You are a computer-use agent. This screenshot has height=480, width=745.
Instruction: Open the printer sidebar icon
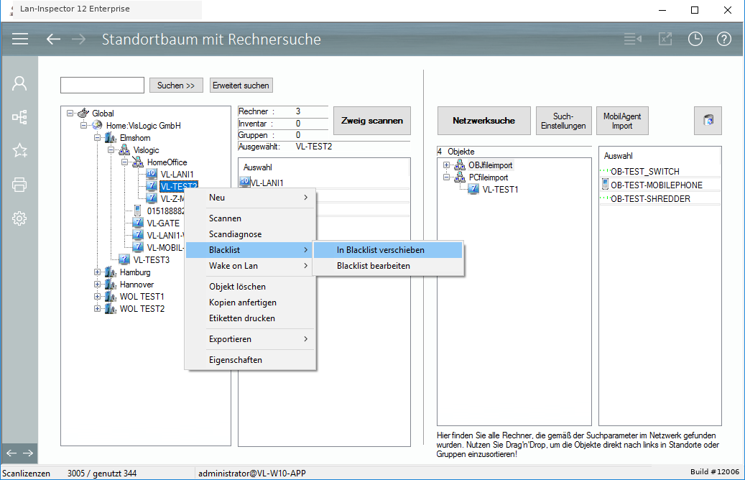tap(19, 185)
